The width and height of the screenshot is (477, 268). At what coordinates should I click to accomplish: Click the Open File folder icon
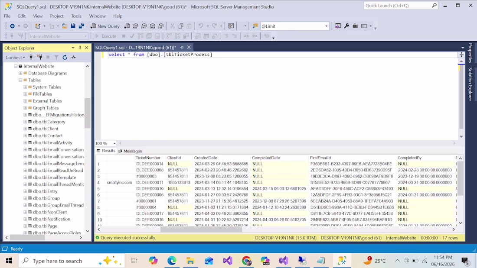pyautogui.click(x=65, y=26)
